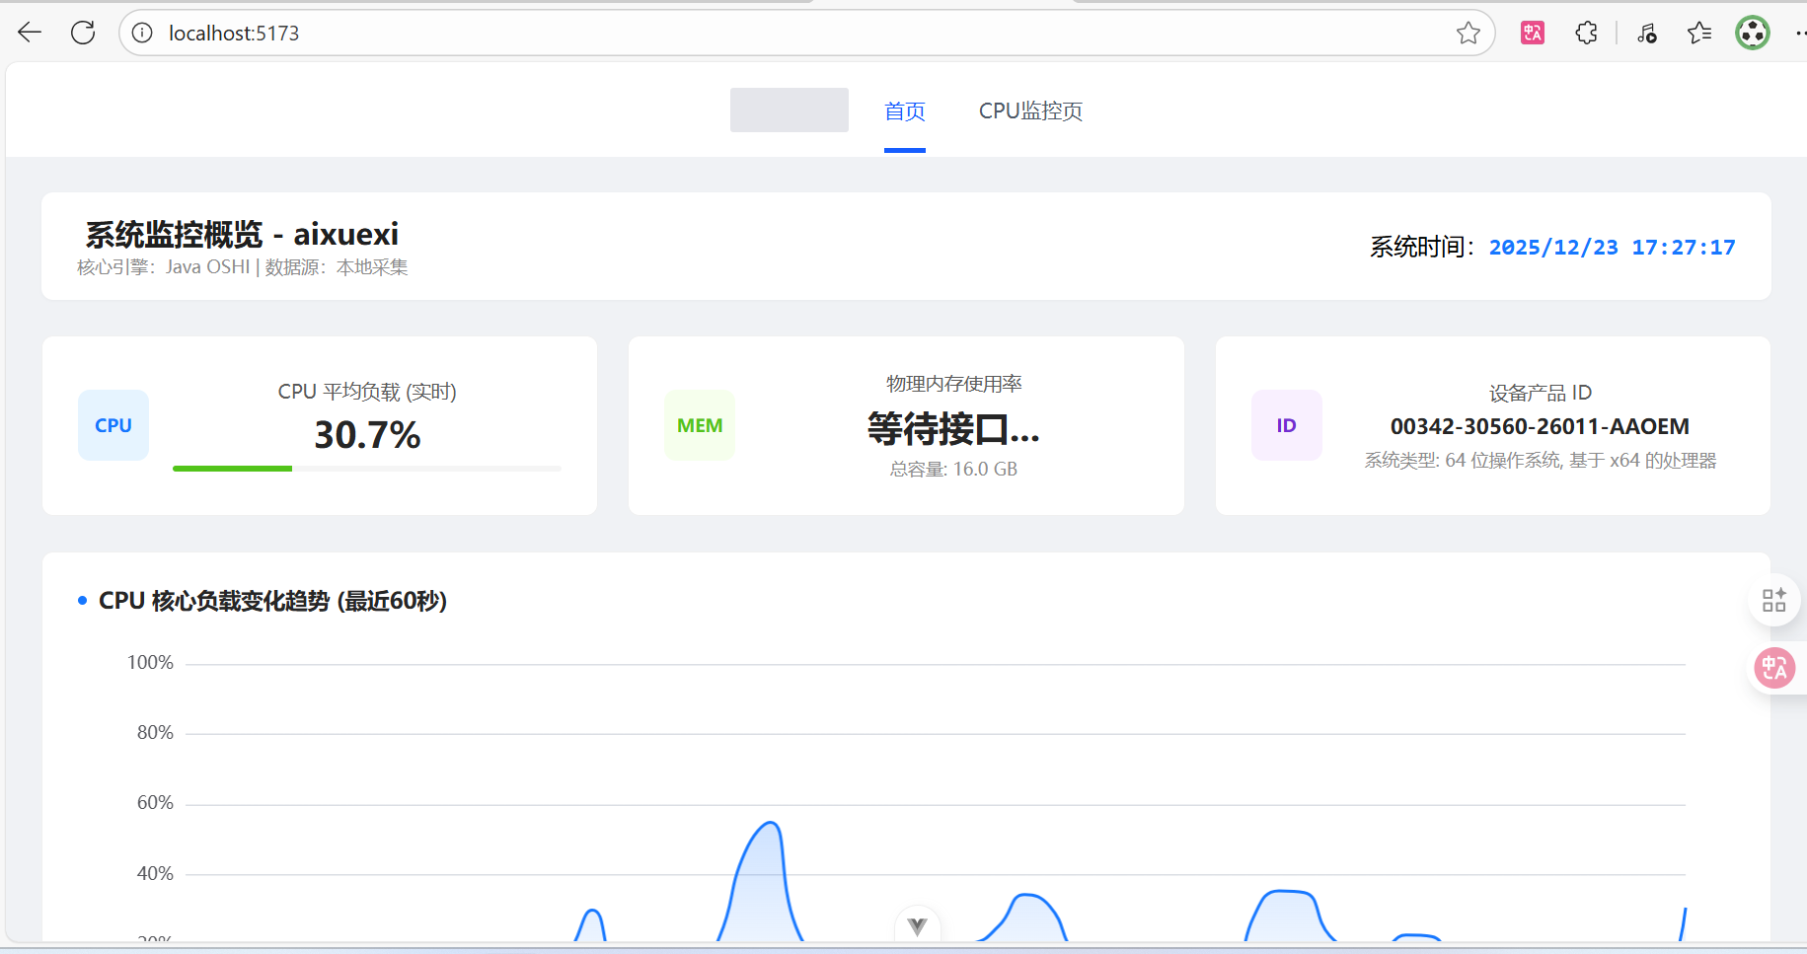Image resolution: width=1807 pixels, height=954 pixels.
Task: Click the system time 2025/12/23 17:27:17
Action: 1612,247
